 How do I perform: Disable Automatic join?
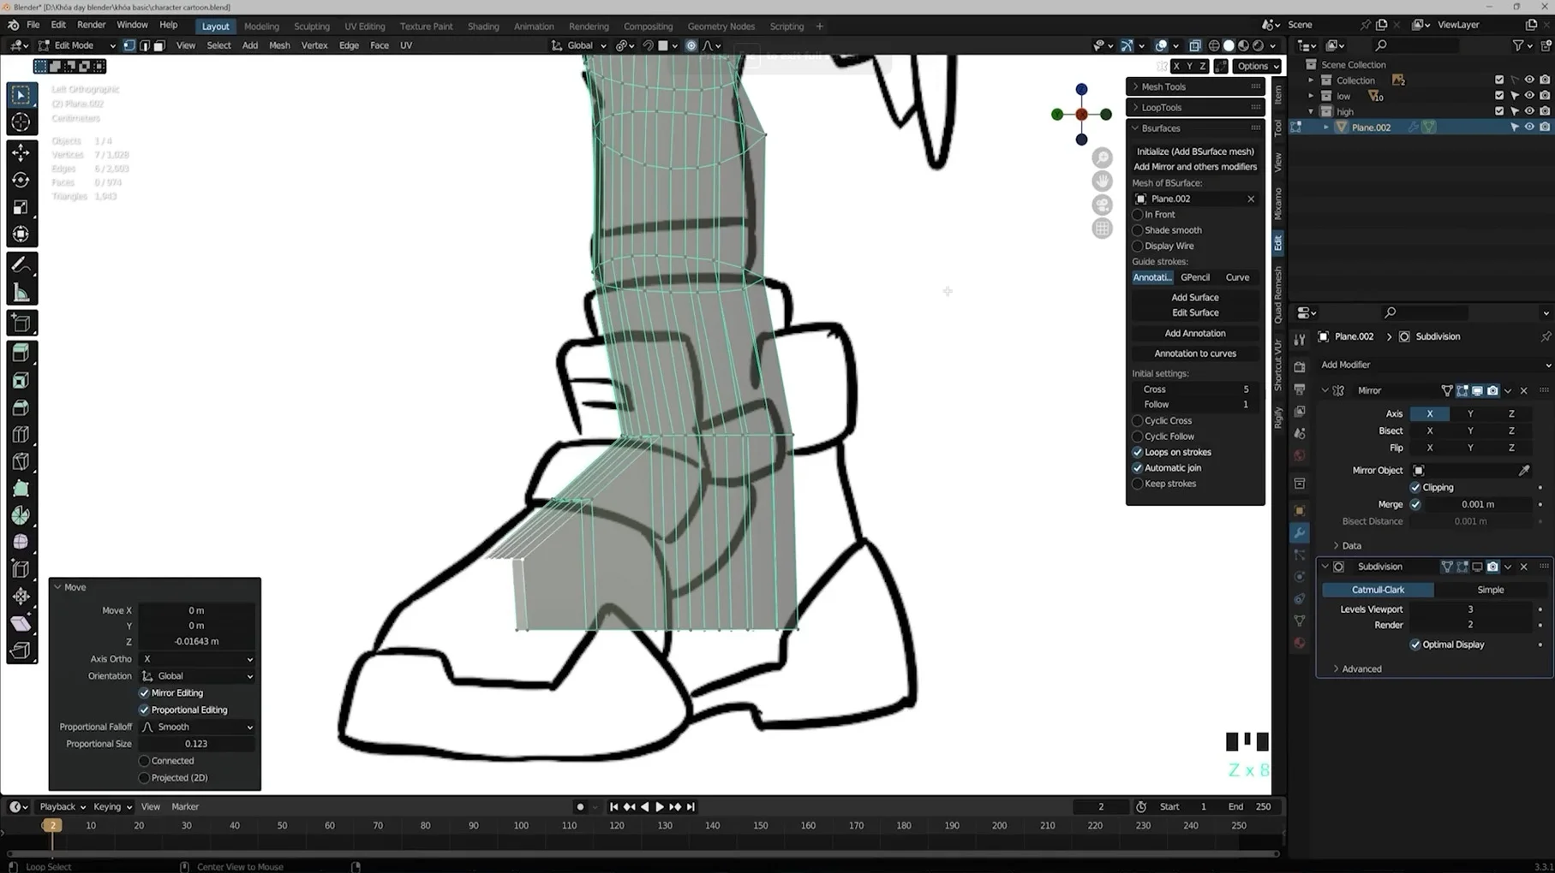tap(1138, 468)
